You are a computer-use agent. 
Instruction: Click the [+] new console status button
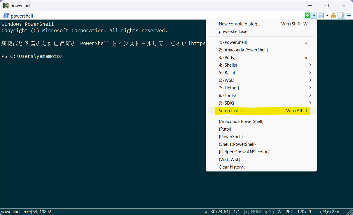[246, 212]
